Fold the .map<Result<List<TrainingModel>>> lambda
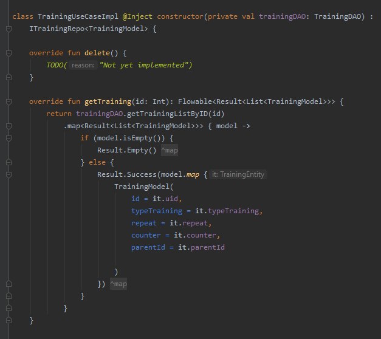381x339 pixels. click(x=9, y=126)
